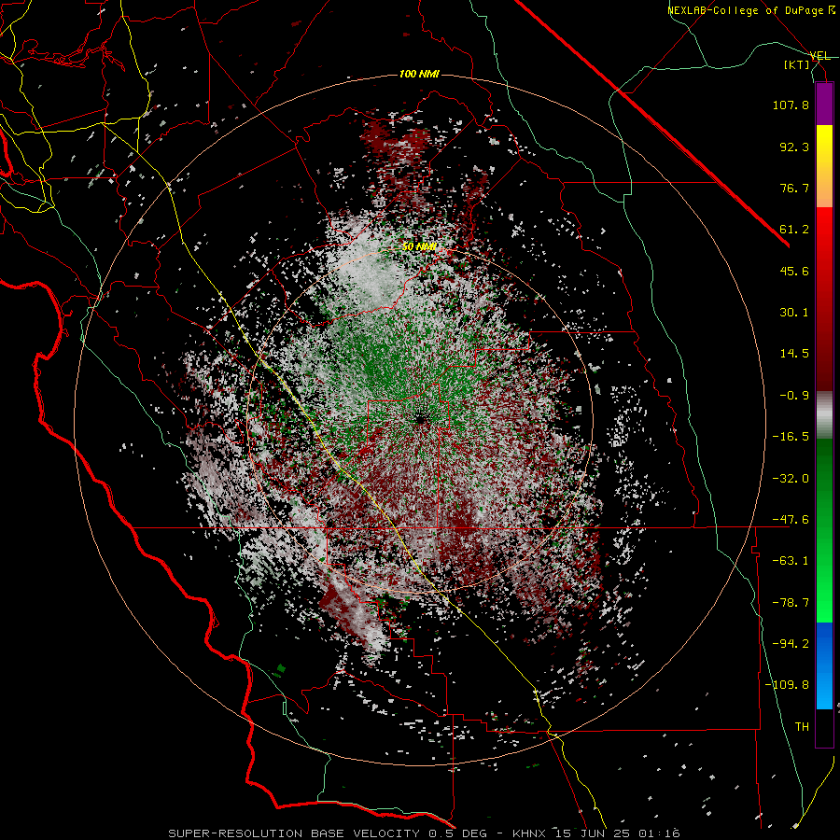
Task: Click the 61.2 scale label
Action: (794, 230)
